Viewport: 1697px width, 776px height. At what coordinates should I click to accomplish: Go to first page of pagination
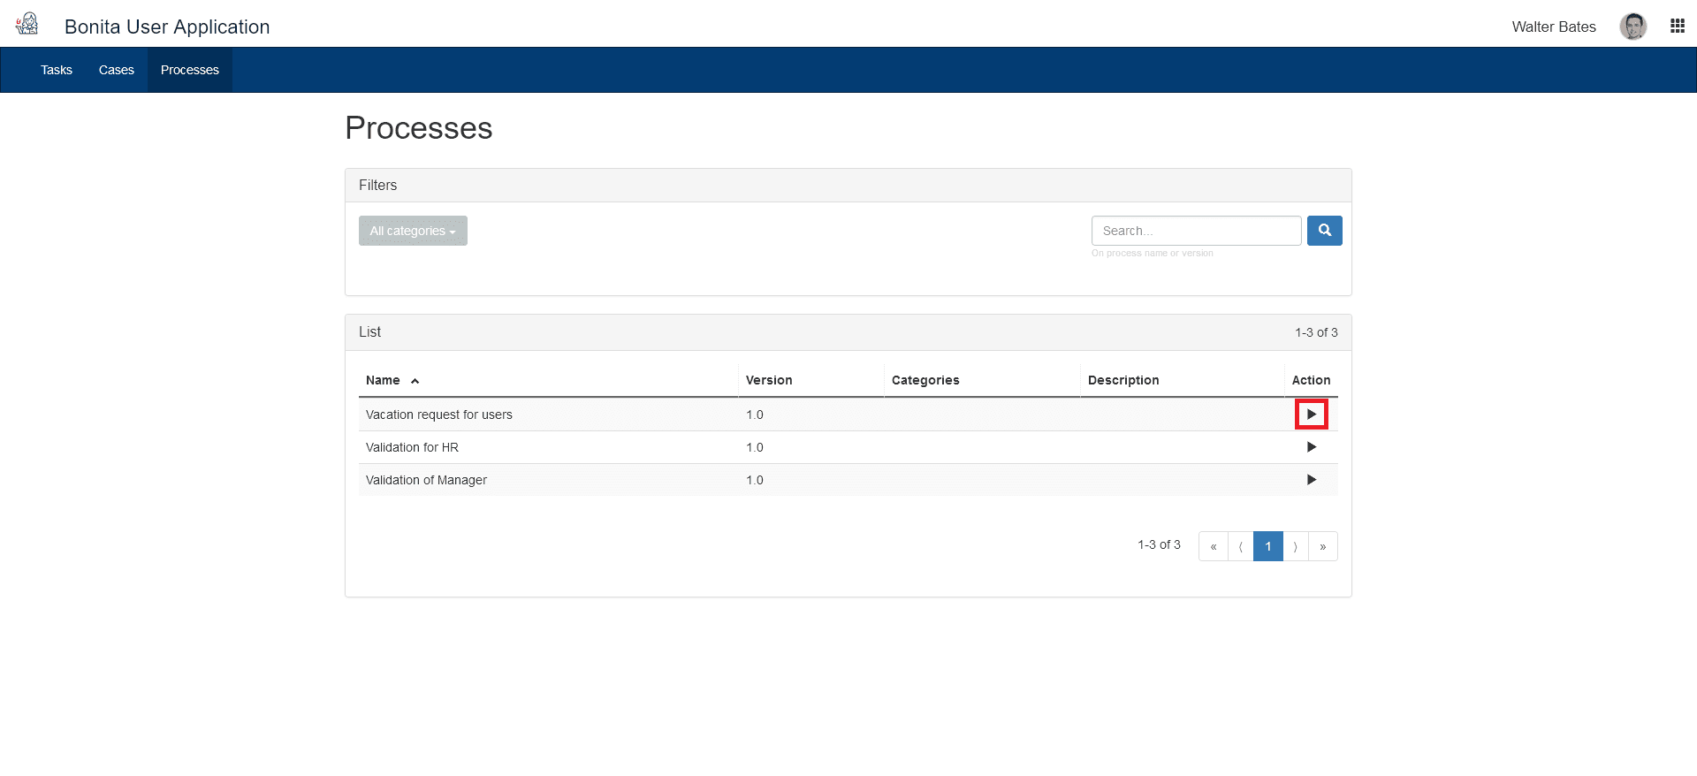1214,546
